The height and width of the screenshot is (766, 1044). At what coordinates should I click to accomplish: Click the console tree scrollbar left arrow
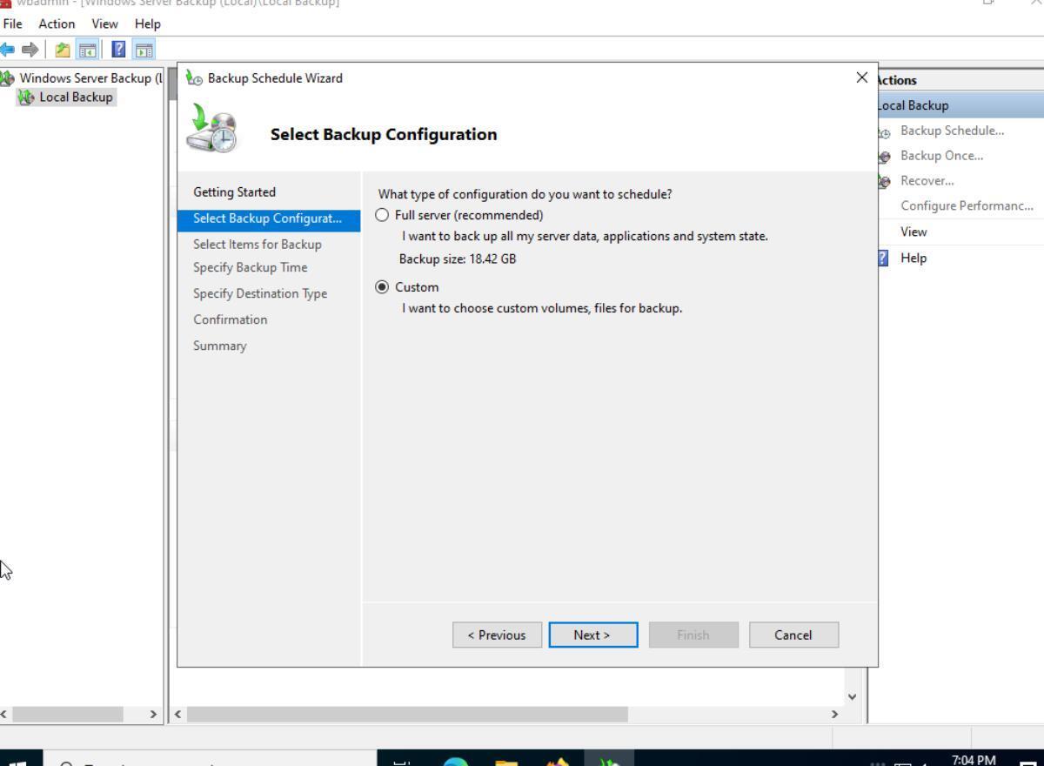coord(4,714)
